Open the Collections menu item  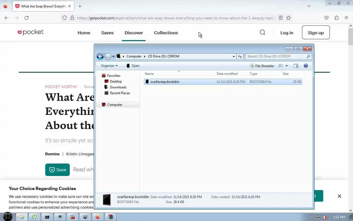(x=166, y=33)
